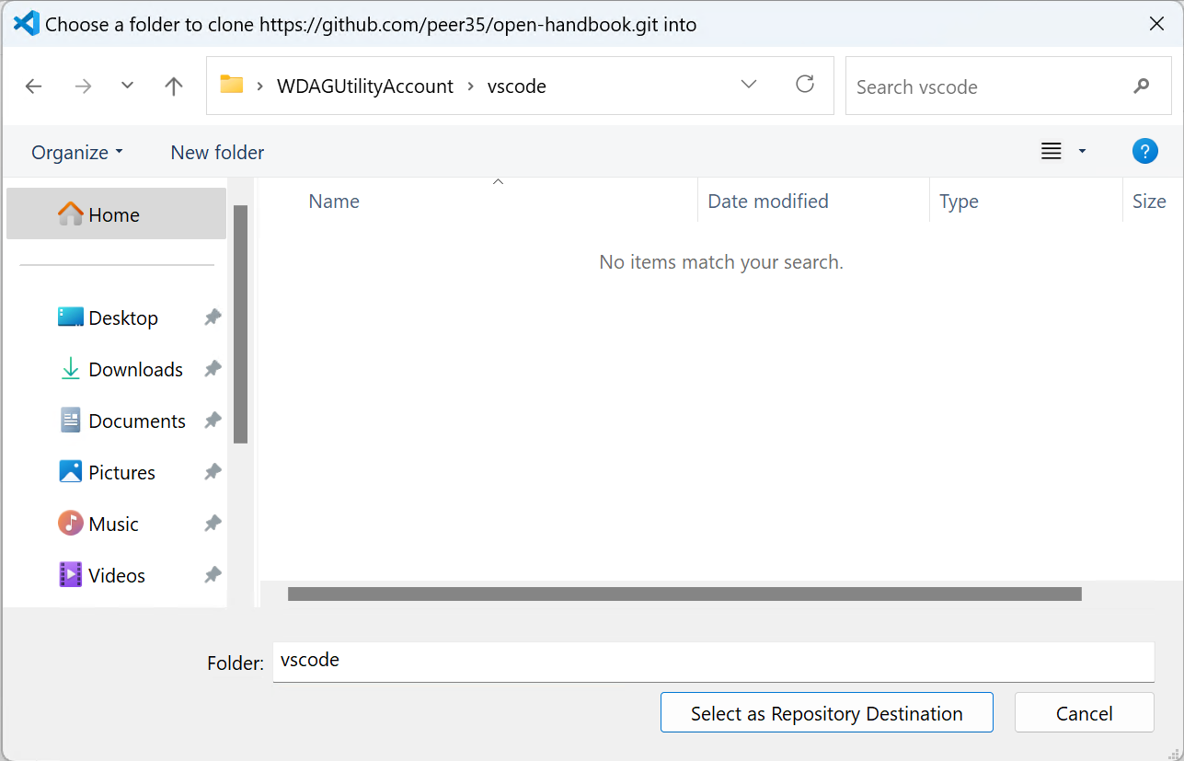Cancel the clone folder dialog

1084,713
